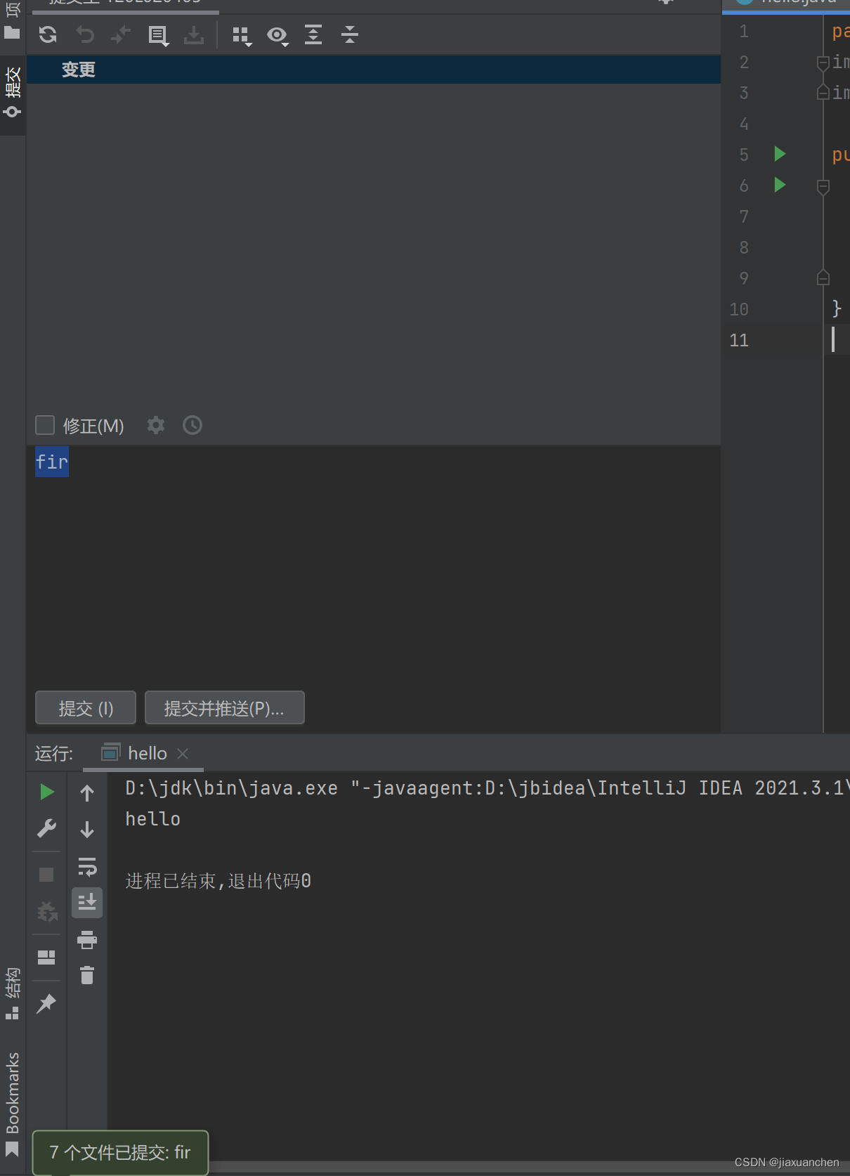
Task: Click the Show Diff icon
Action: 121,34
